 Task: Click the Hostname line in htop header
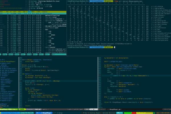(x=45, y=1)
